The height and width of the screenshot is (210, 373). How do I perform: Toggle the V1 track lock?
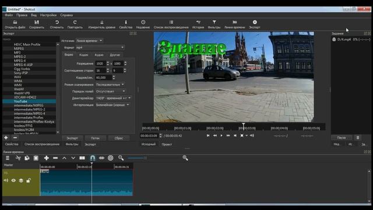coord(29,180)
